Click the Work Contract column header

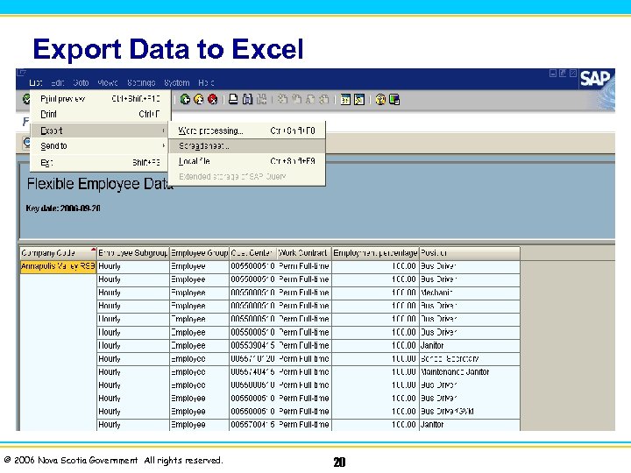pos(304,253)
